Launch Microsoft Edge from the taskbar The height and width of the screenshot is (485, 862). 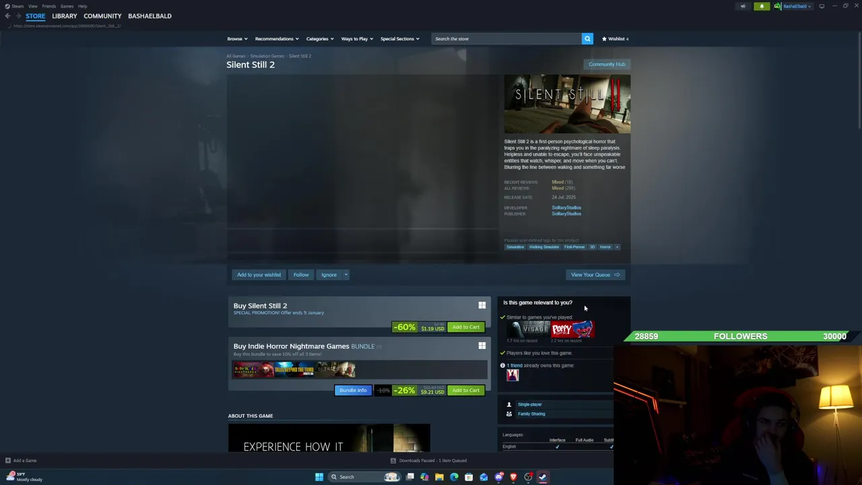454,477
